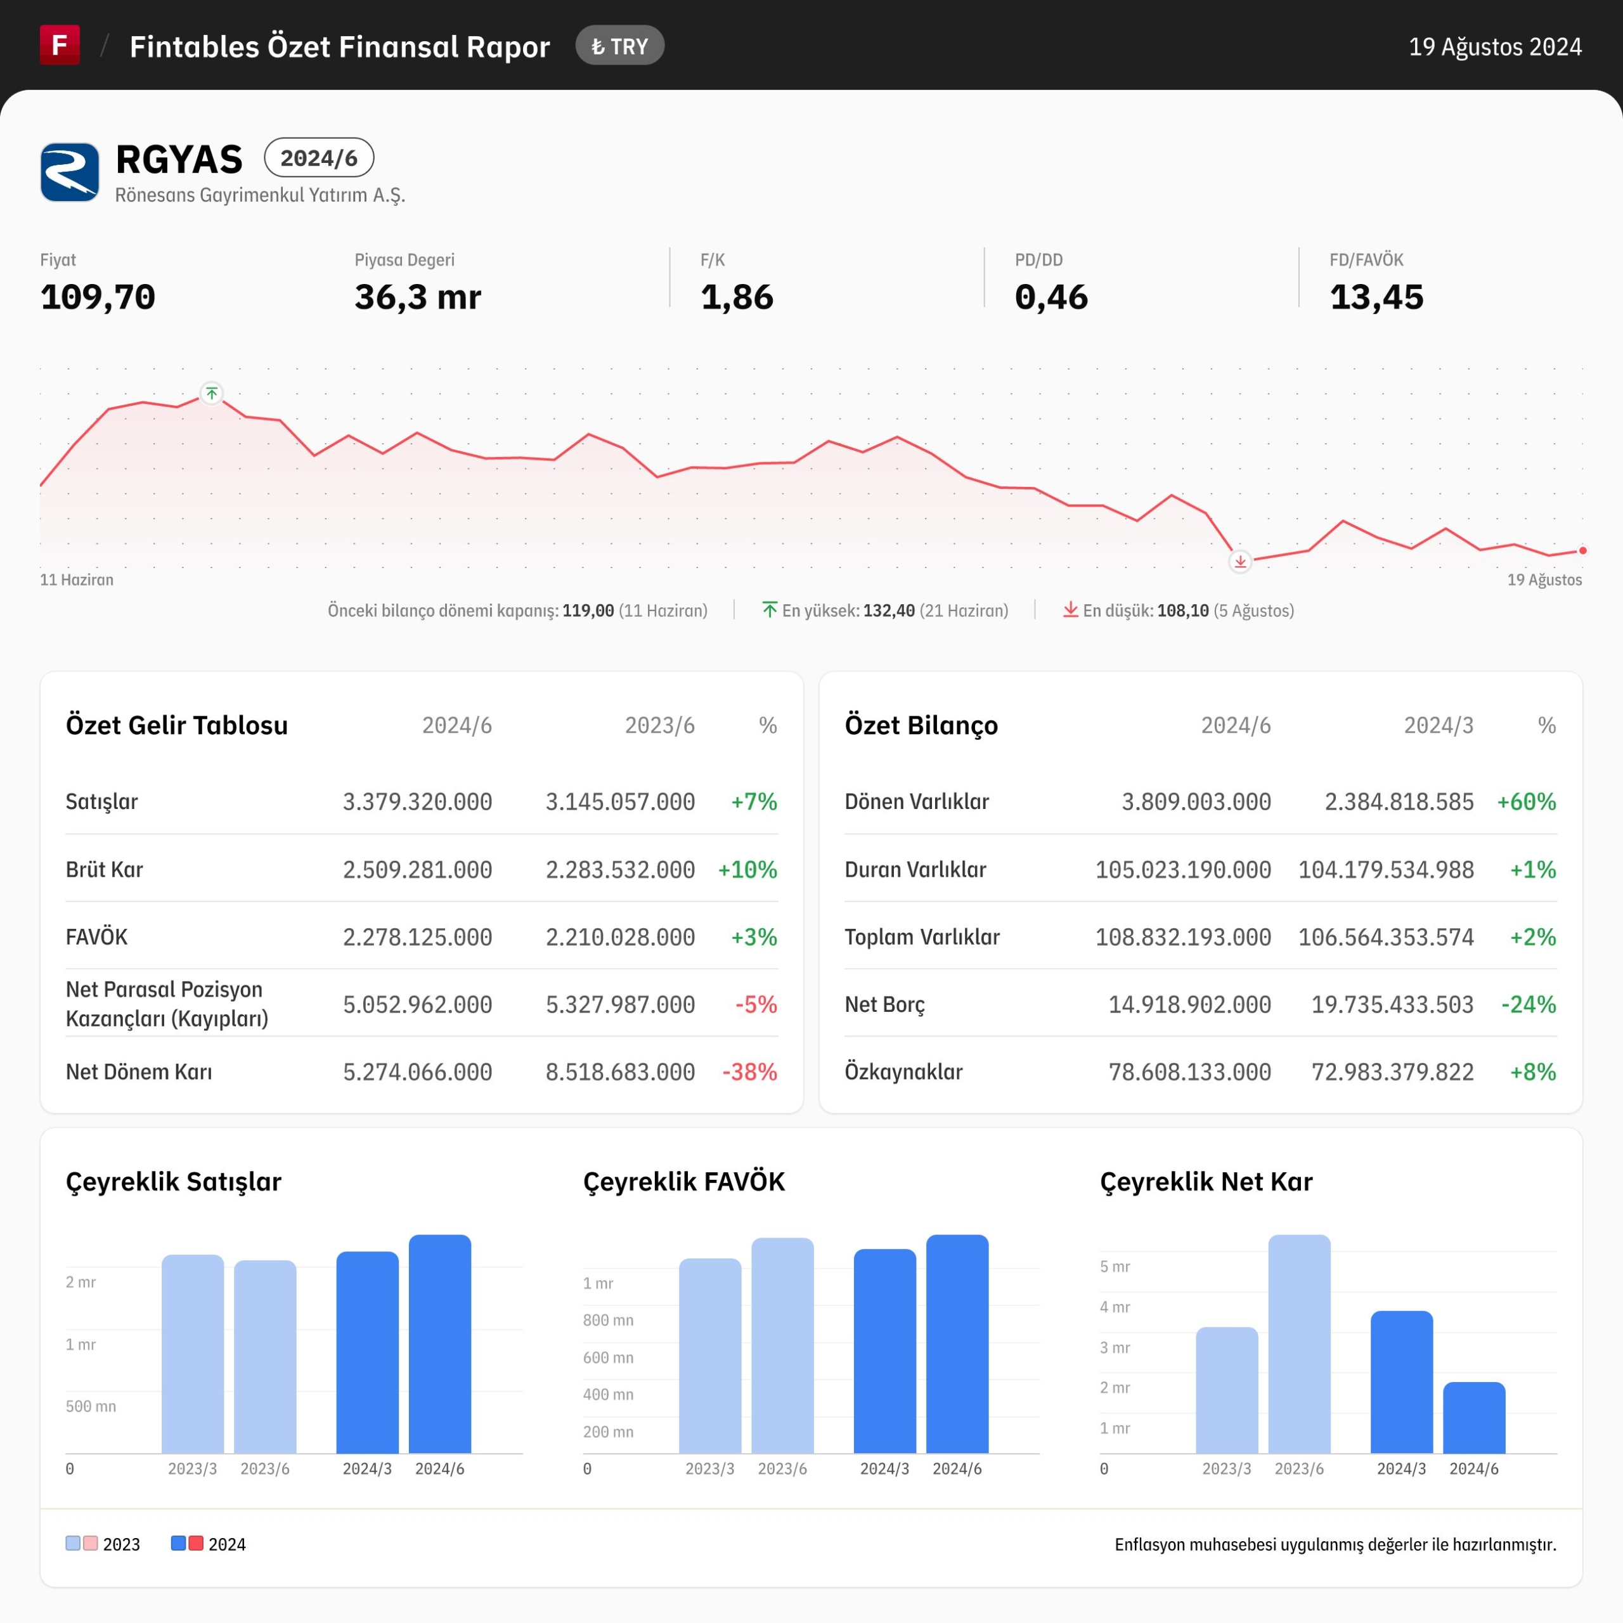Click the 2023/6 bar in Çeyreklik FAVÖK
Viewport: 1623px width, 1623px height.
point(782,1346)
